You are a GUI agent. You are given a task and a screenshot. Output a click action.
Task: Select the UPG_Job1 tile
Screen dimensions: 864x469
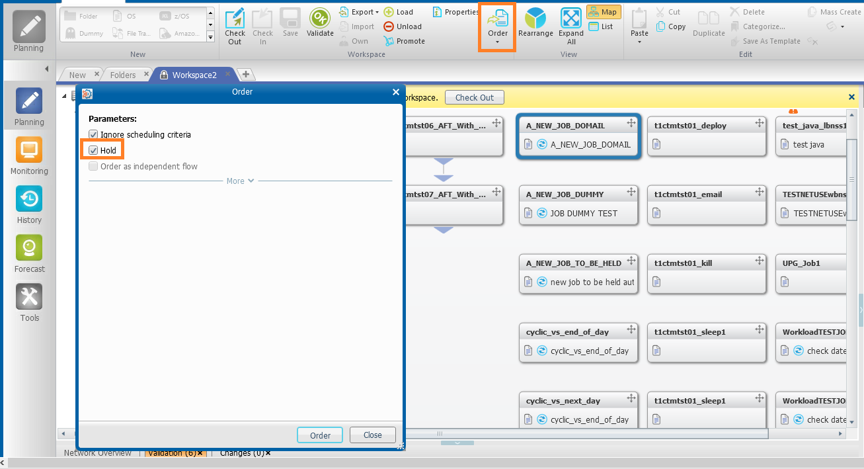[811, 273]
